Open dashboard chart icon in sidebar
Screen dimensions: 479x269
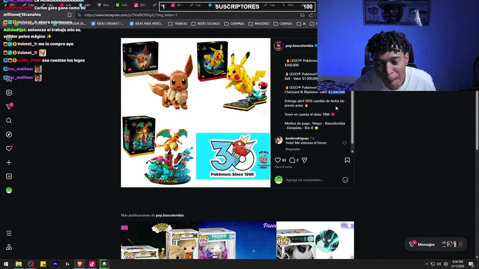tap(9, 176)
